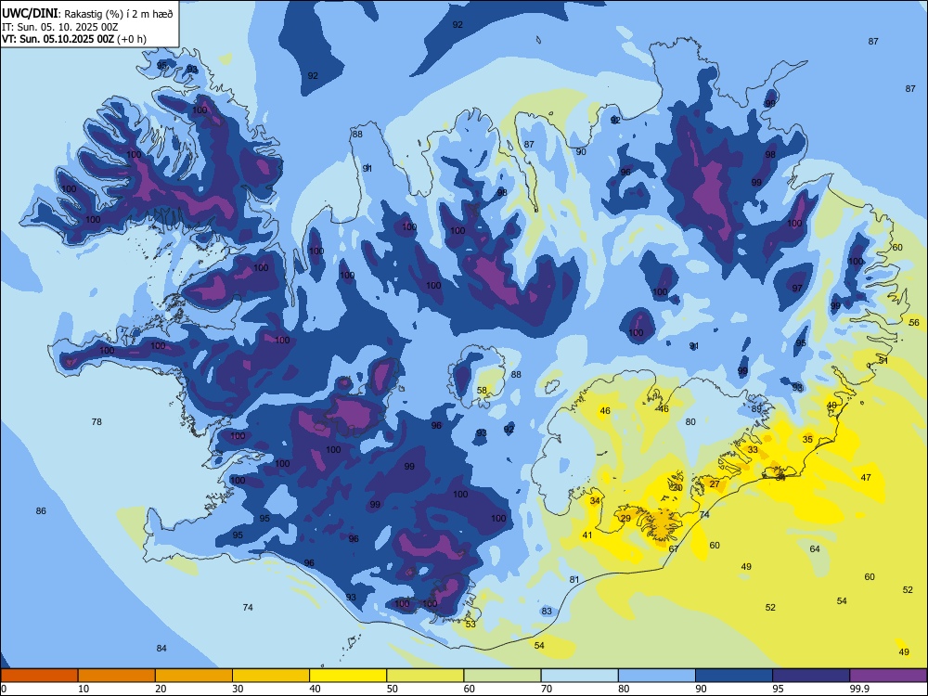The image size is (928, 696).
Task: Click the 'UWC/DINI: Rakastig (%) í 2 m hæð' title
Action: [x=87, y=14]
